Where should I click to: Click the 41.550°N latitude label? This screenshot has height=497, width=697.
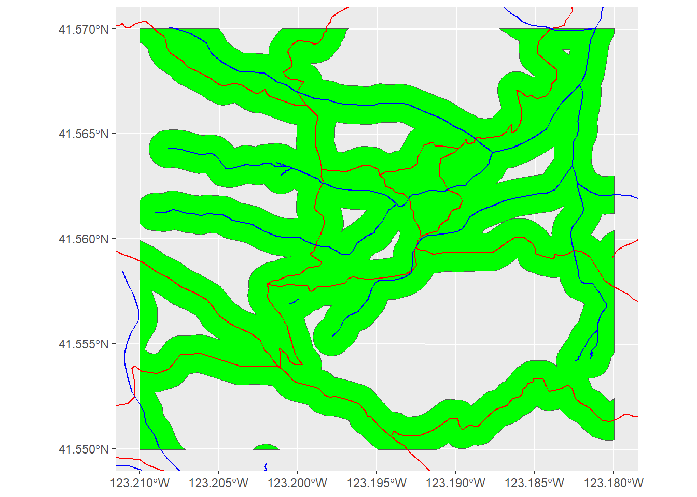[83, 449]
